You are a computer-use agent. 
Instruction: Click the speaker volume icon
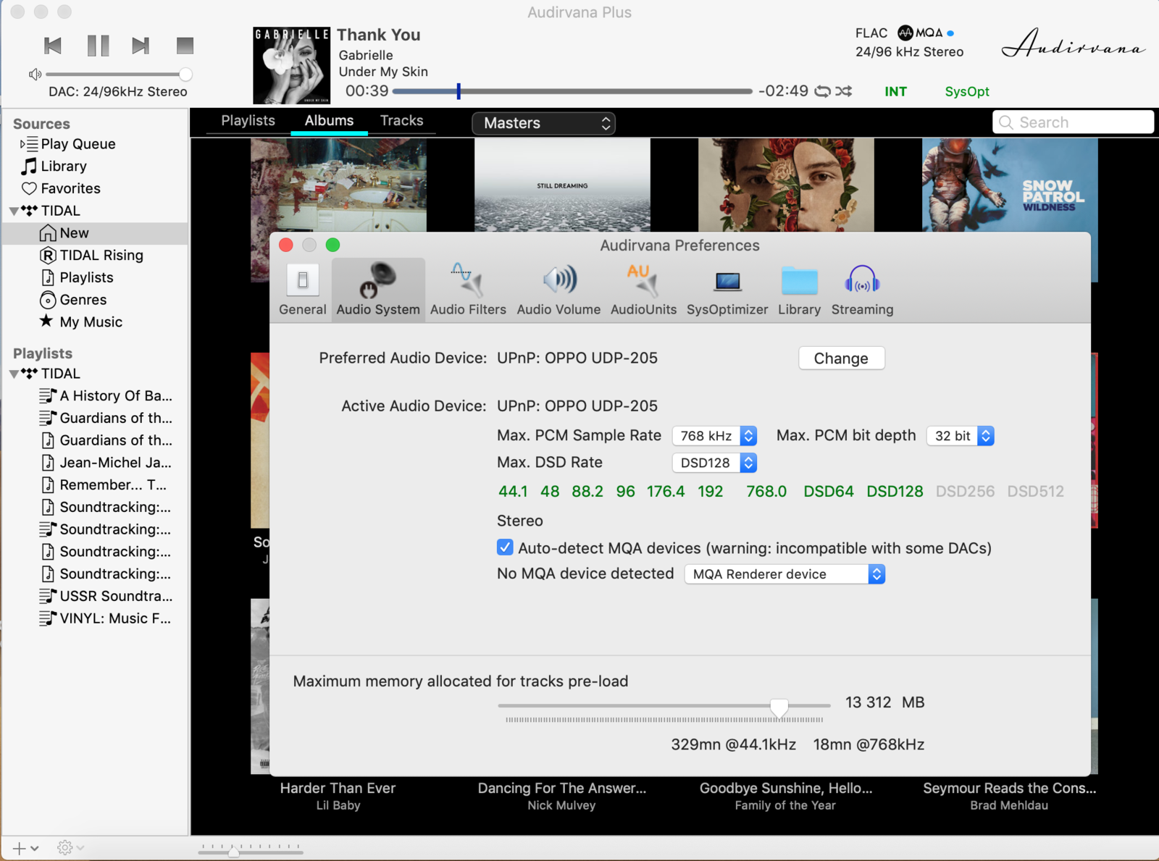click(x=35, y=74)
